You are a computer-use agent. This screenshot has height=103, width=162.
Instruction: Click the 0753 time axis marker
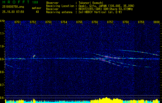click(x=48, y=22)
